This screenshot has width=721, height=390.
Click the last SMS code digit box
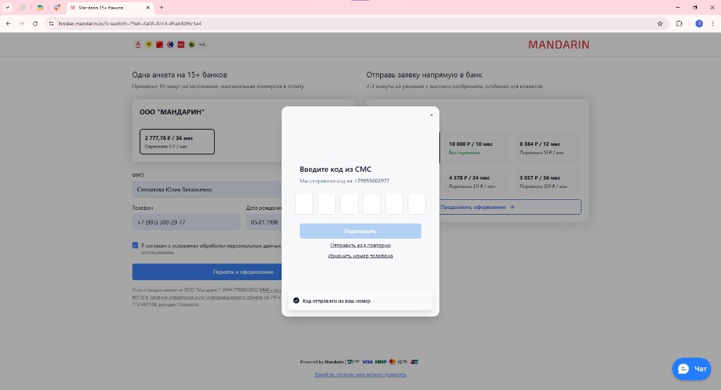(x=417, y=204)
